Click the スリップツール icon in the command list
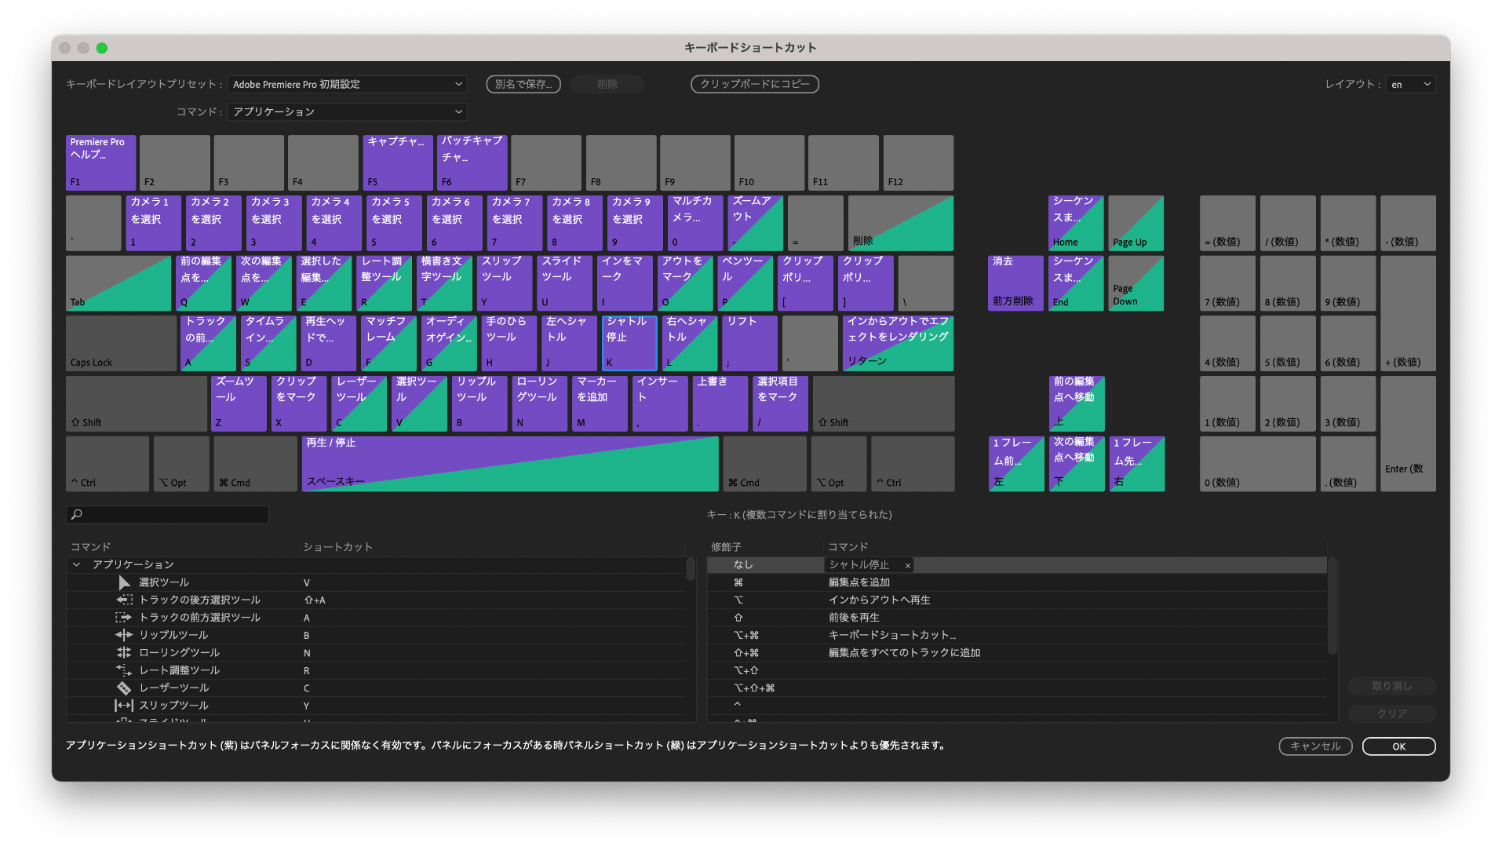 124,706
